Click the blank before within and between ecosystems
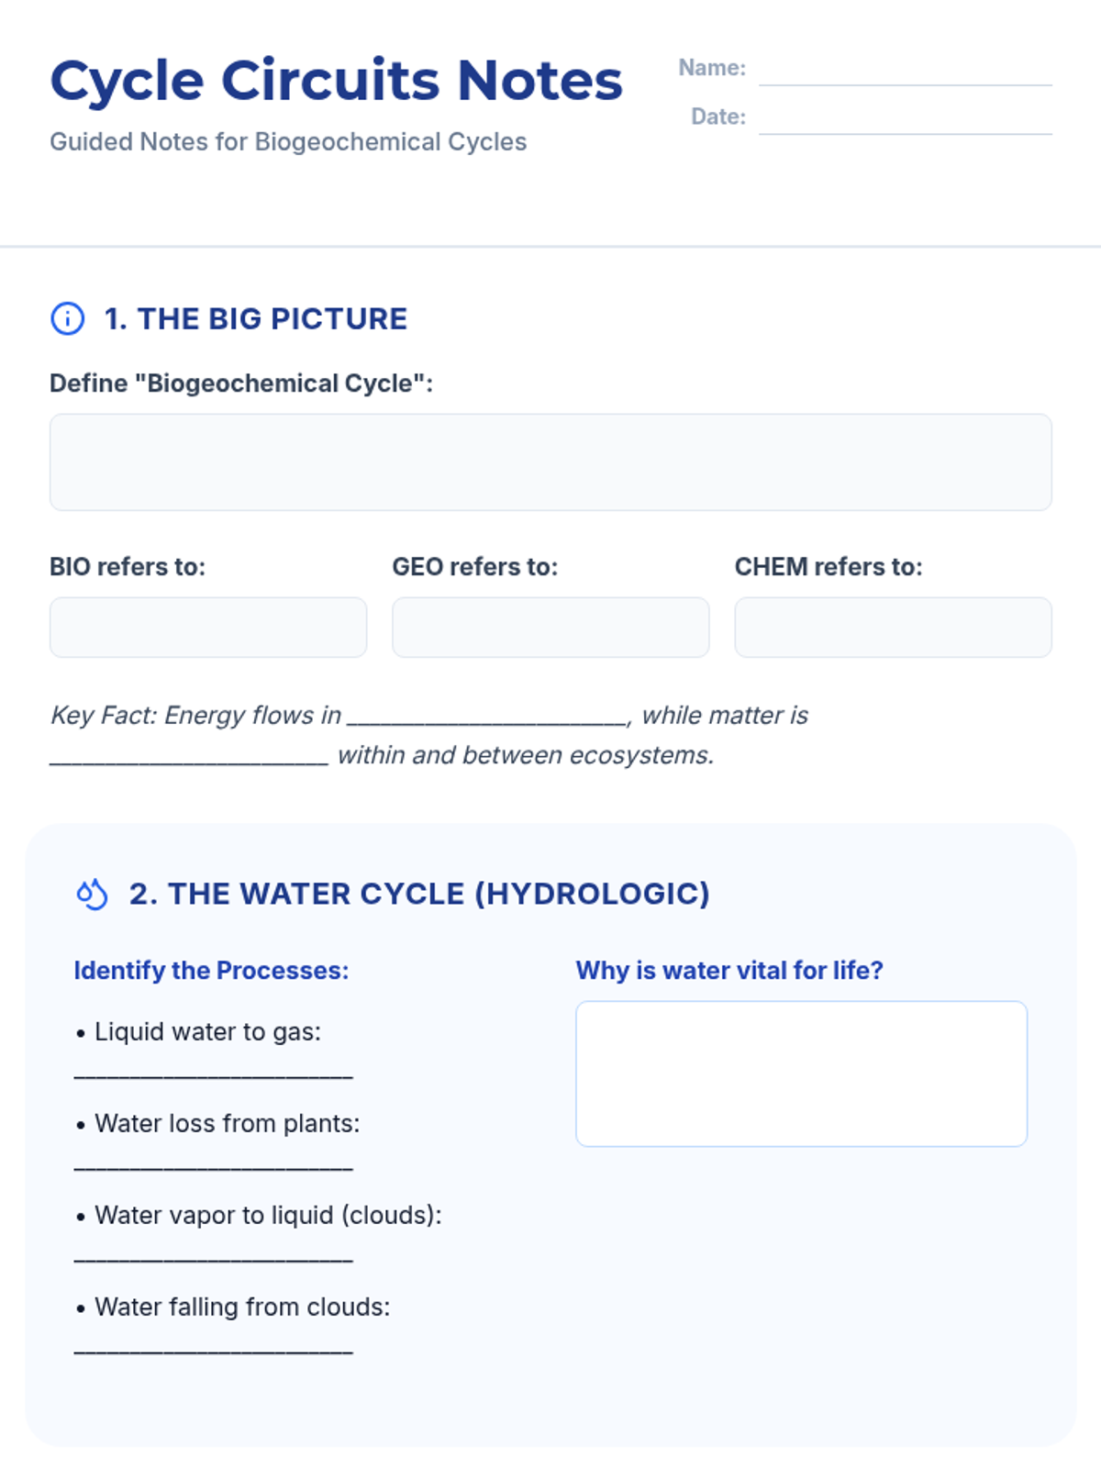 tap(189, 757)
